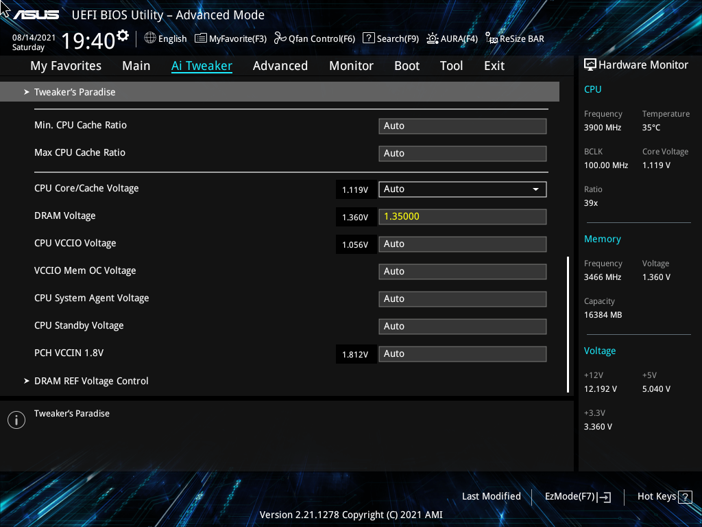Image resolution: width=702 pixels, height=527 pixels.
Task: Click the 1.119V reading next to CPU Core/Cache Voltage
Action: (355, 189)
